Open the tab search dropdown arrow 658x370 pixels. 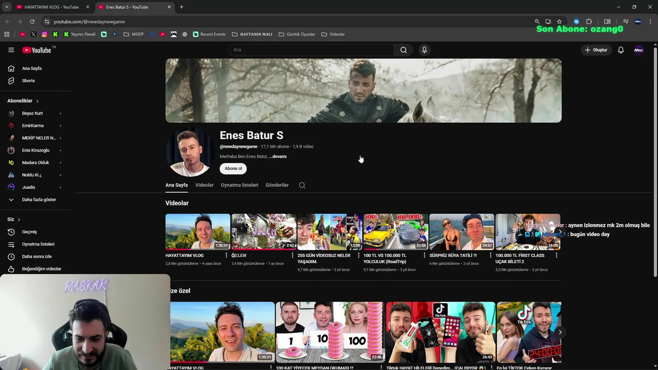pos(7,7)
